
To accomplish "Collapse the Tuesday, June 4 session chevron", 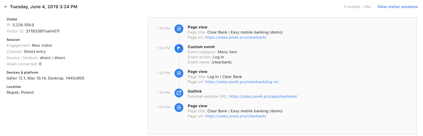I will 5,7.
